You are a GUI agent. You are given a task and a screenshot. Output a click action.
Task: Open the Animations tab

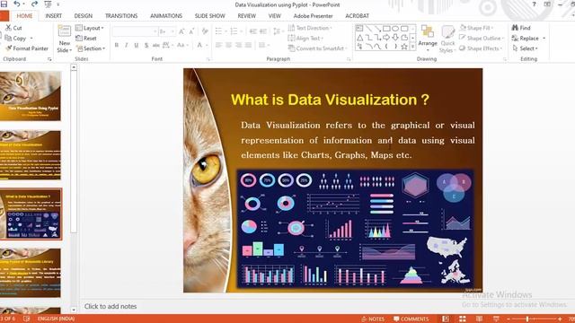coord(166,16)
